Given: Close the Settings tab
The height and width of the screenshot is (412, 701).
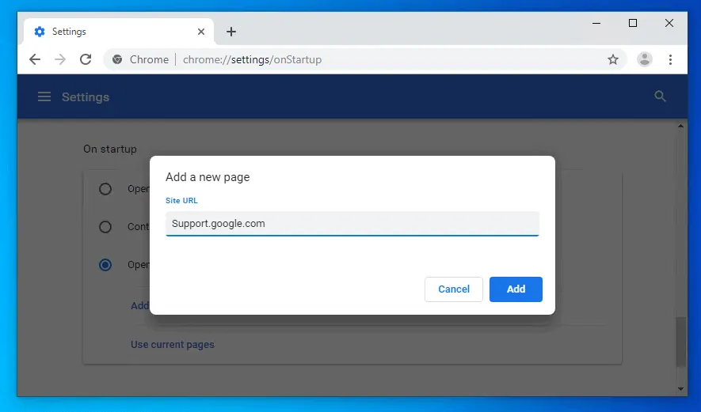Looking at the screenshot, I should pos(201,32).
